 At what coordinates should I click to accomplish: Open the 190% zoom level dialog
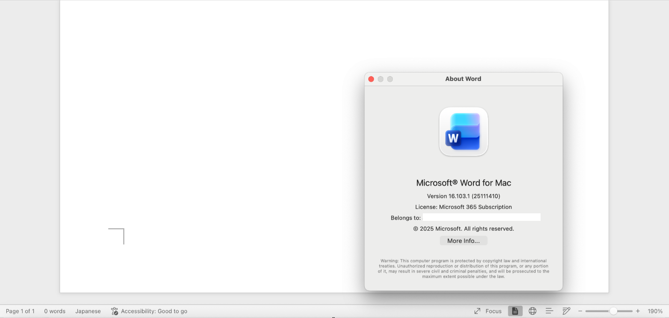(655, 311)
